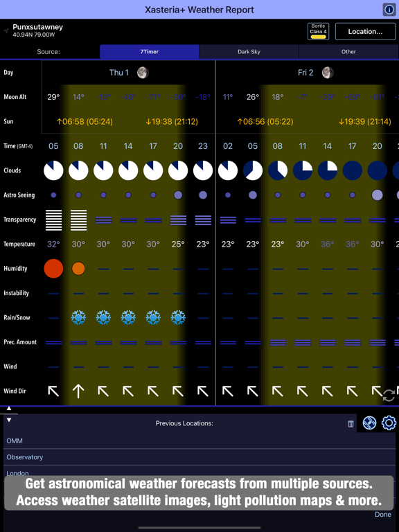Open the info button in title bar
399x532 pixels.
click(389, 10)
